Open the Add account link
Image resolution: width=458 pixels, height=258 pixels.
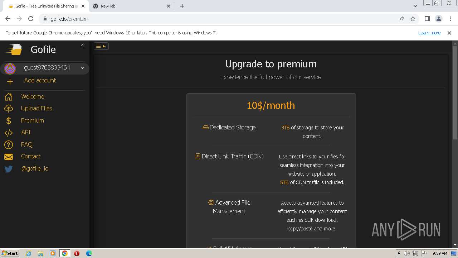[x=40, y=80]
